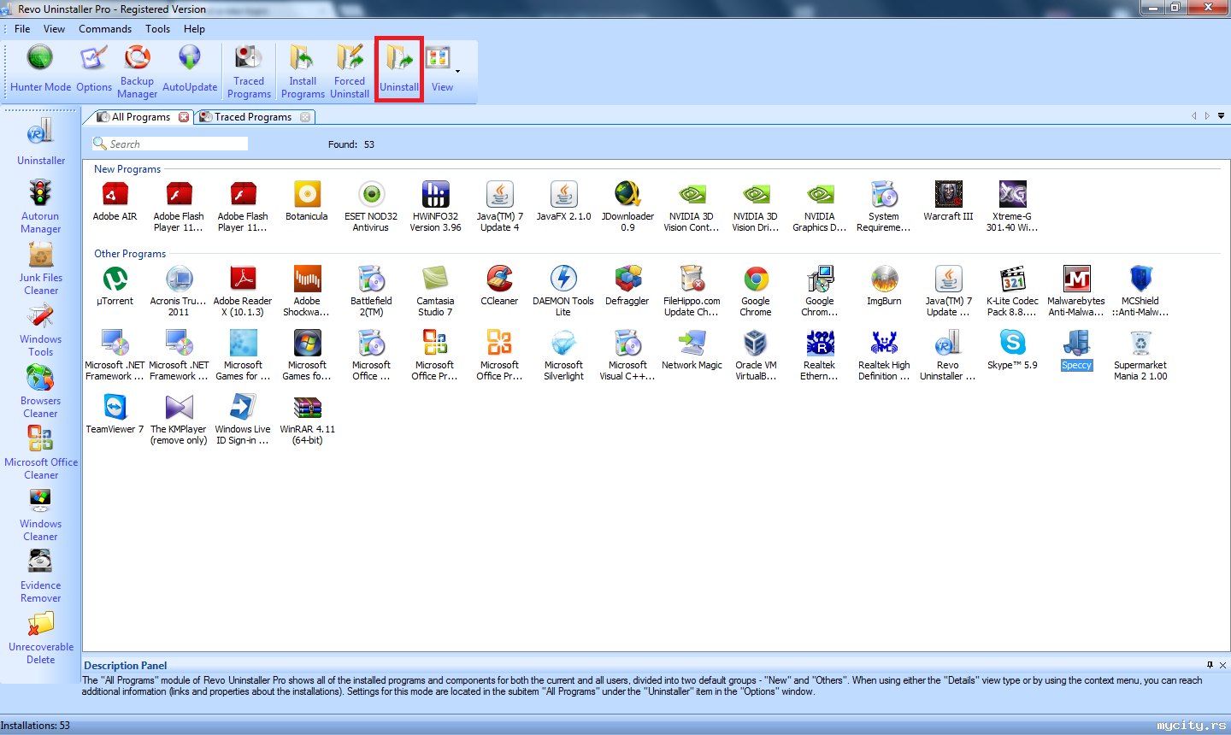Open the File menu

click(x=22, y=29)
